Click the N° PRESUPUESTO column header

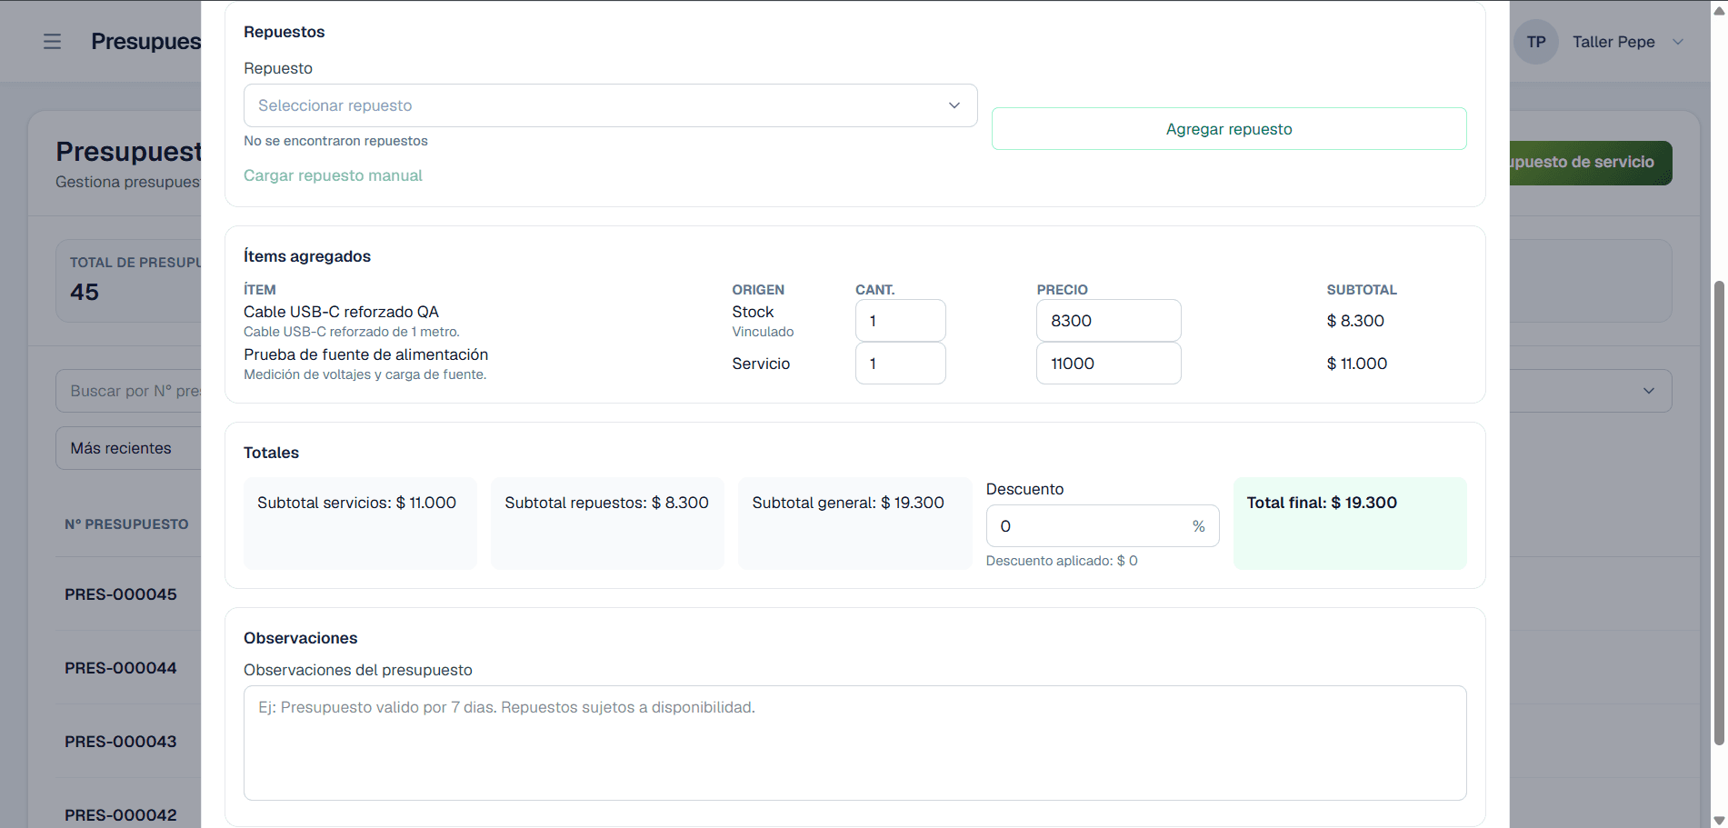[x=126, y=524]
